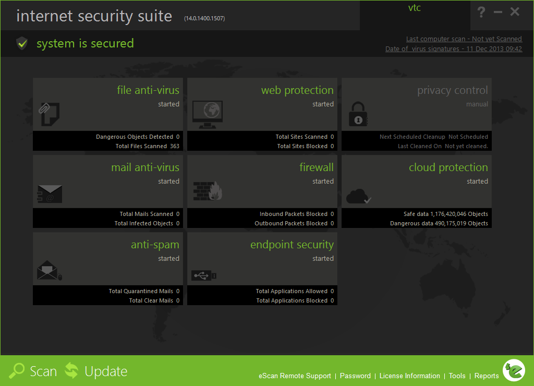The width and height of the screenshot is (534, 386).
Task: Click the file anti-virus paperclip document icon
Action: [49, 114]
